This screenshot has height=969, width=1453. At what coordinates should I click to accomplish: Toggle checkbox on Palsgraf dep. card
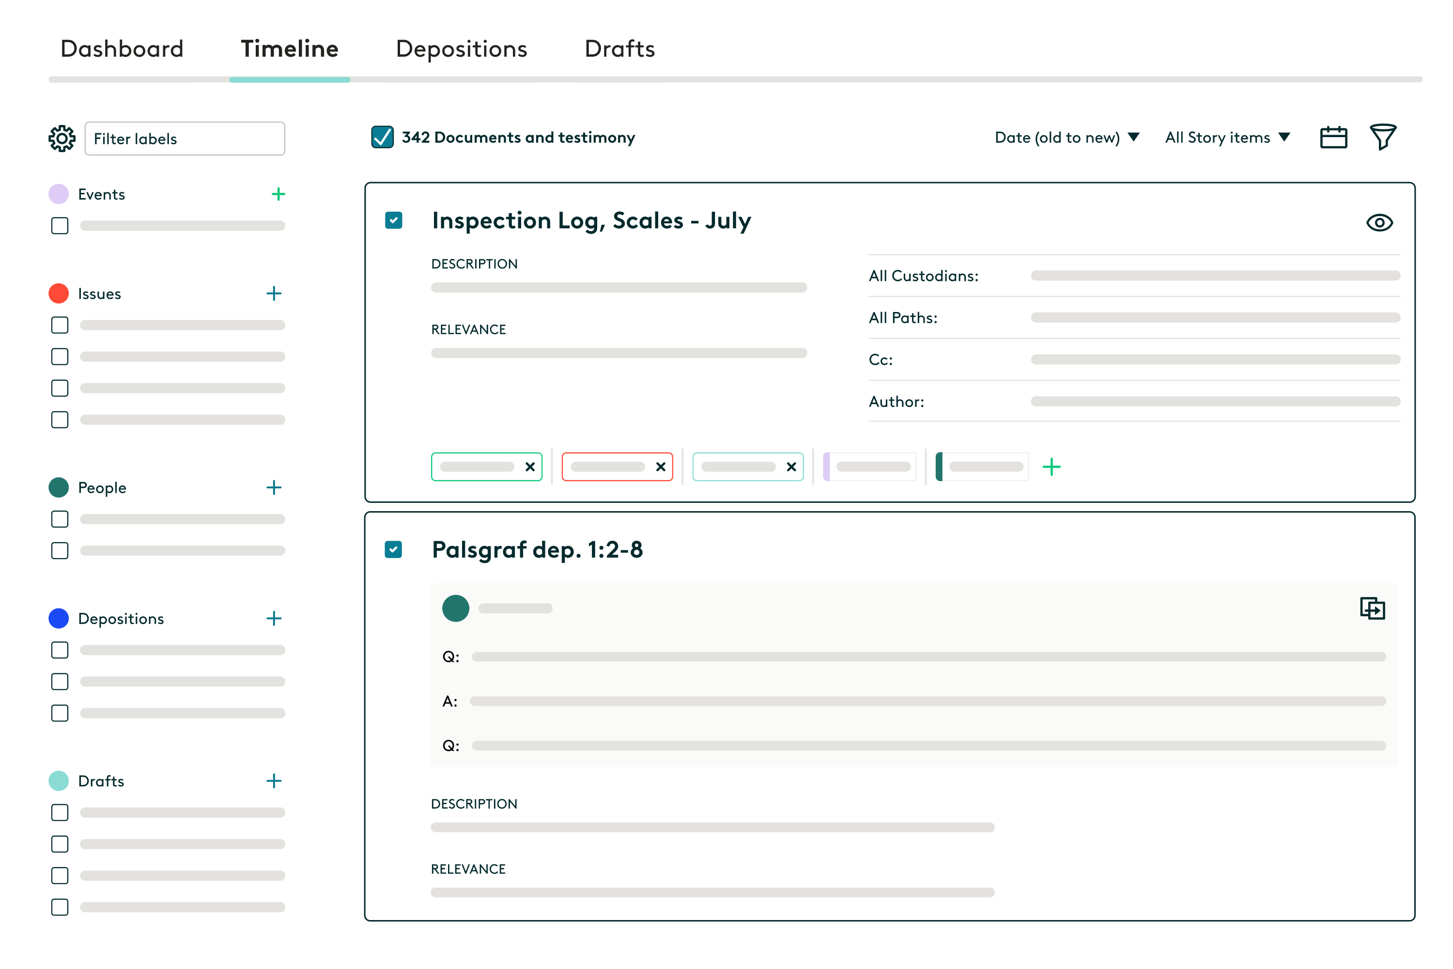coord(395,549)
